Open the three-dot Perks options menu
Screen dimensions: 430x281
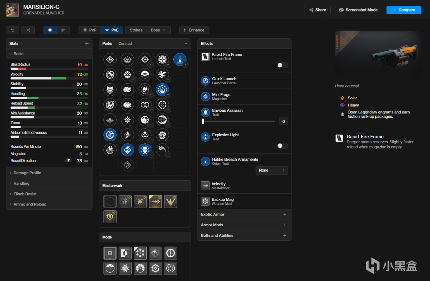coord(185,44)
